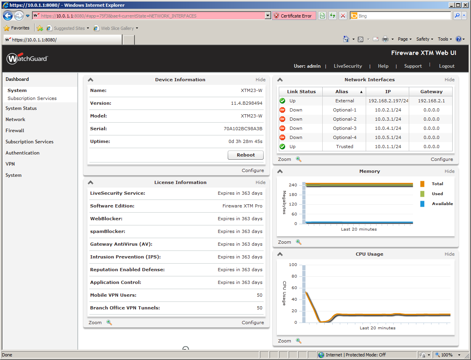Open the Page menu dropdown
Viewport: 471px width, 360px height.
click(405, 39)
